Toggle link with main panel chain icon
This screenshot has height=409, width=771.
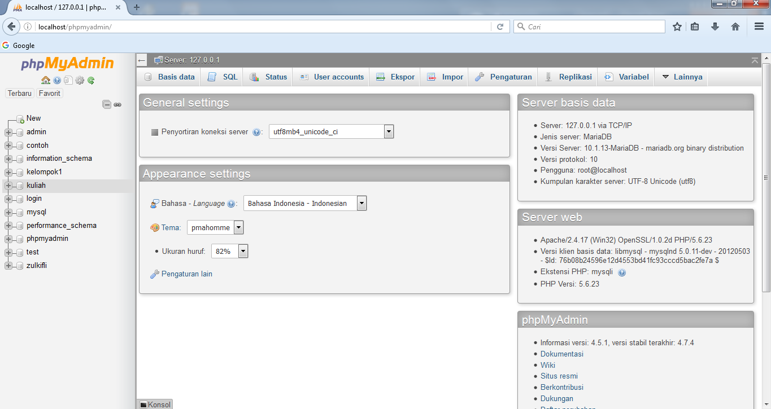(117, 104)
